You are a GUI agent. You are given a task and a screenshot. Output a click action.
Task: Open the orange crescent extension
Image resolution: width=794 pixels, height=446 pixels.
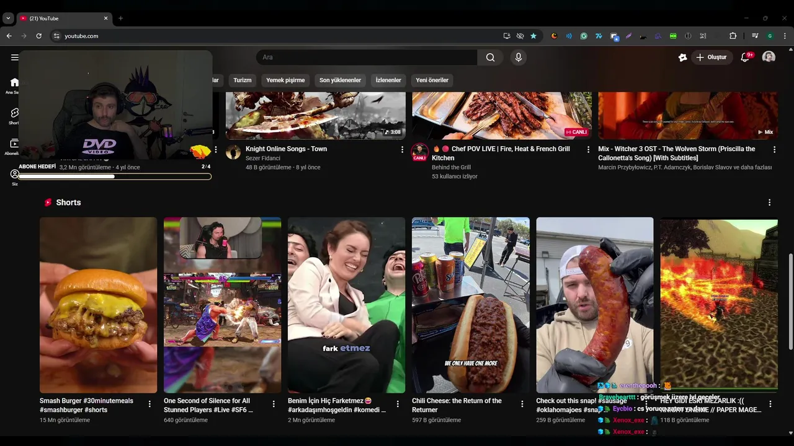(554, 36)
